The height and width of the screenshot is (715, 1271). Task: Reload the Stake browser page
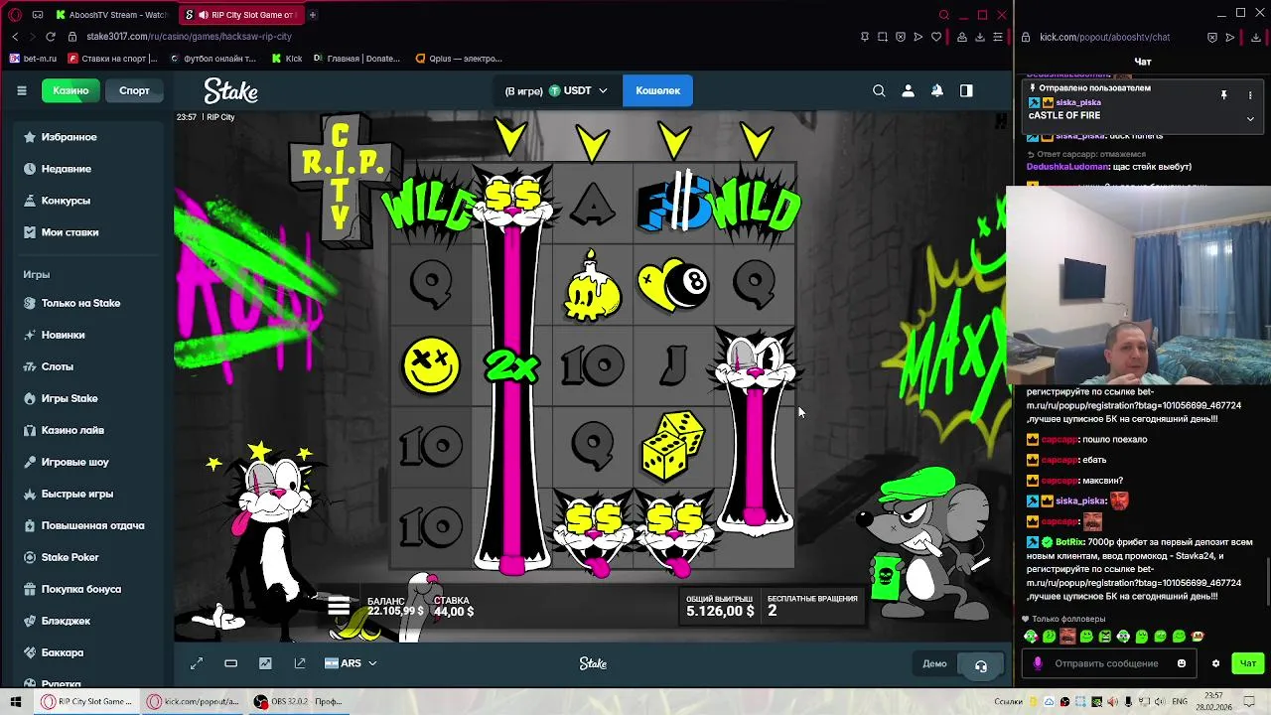[x=51, y=37]
